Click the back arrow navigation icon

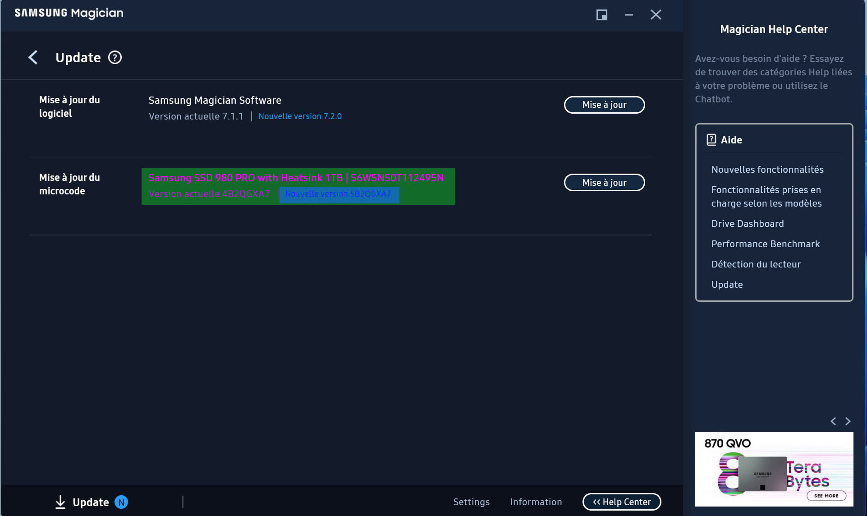point(33,58)
